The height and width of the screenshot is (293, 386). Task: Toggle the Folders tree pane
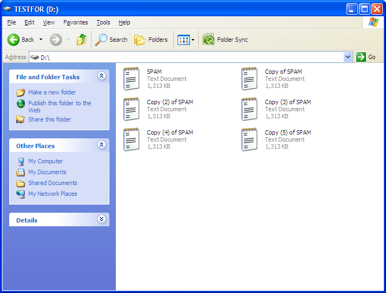[151, 40]
